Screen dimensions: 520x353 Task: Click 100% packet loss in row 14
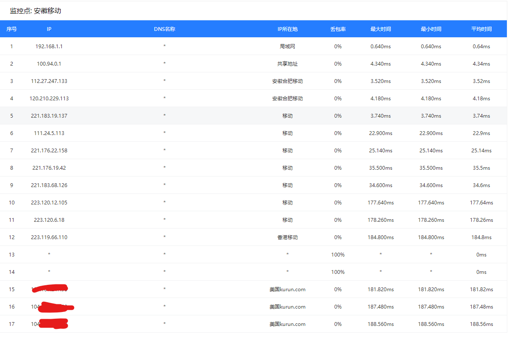[x=338, y=272]
